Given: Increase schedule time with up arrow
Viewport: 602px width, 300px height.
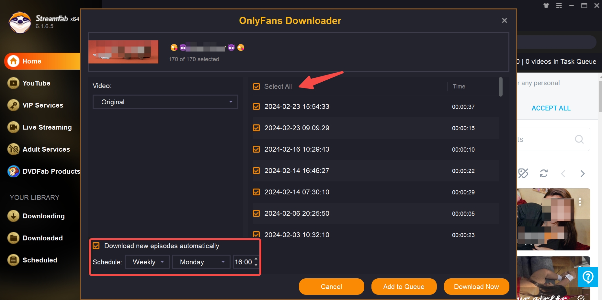Looking at the screenshot, I should point(256,259).
